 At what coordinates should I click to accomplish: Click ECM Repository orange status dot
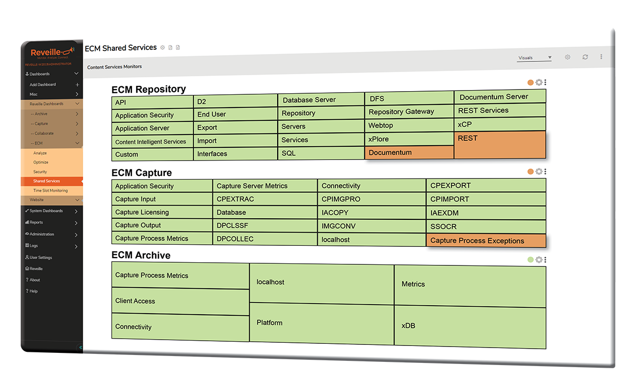531,83
